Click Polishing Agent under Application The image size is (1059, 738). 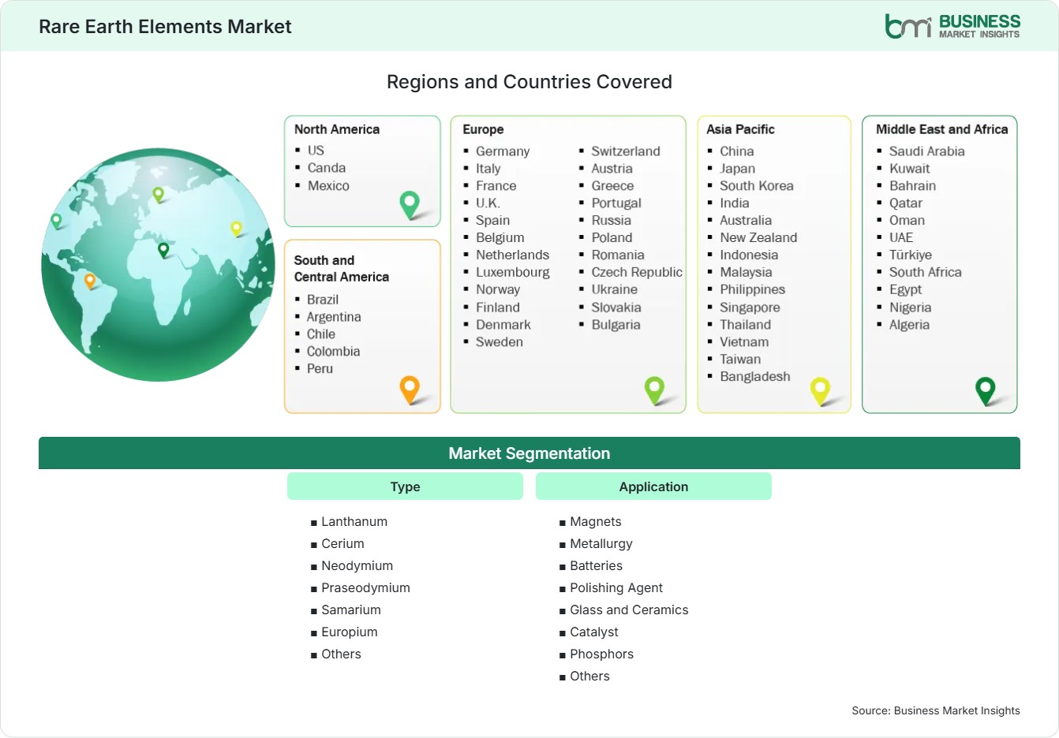[x=616, y=588]
